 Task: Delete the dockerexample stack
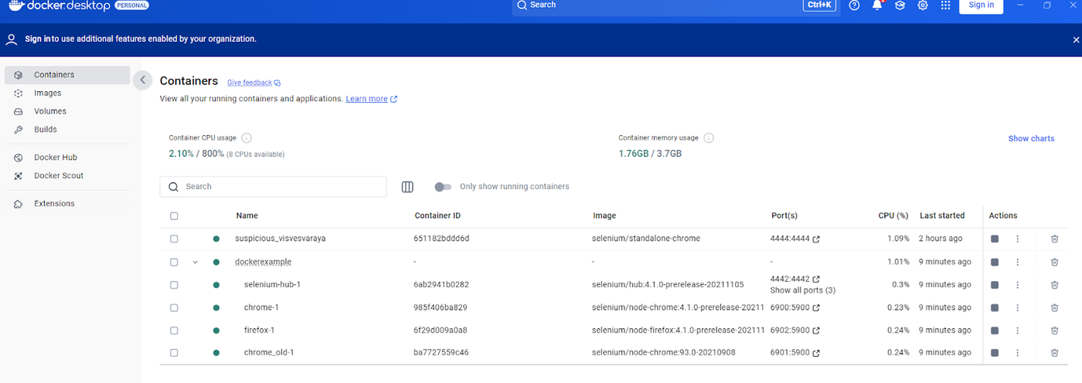[1054, 262]
